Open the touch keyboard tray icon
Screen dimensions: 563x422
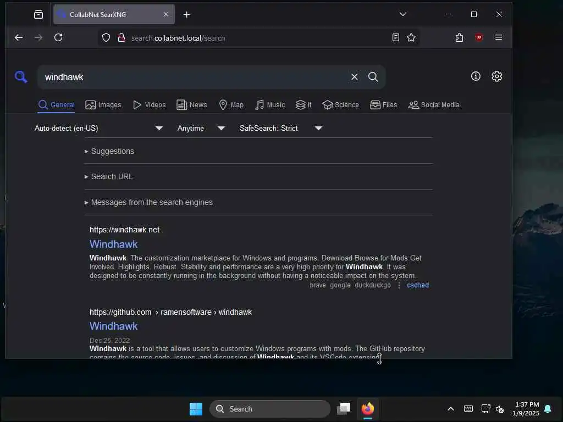click(468, 409)
